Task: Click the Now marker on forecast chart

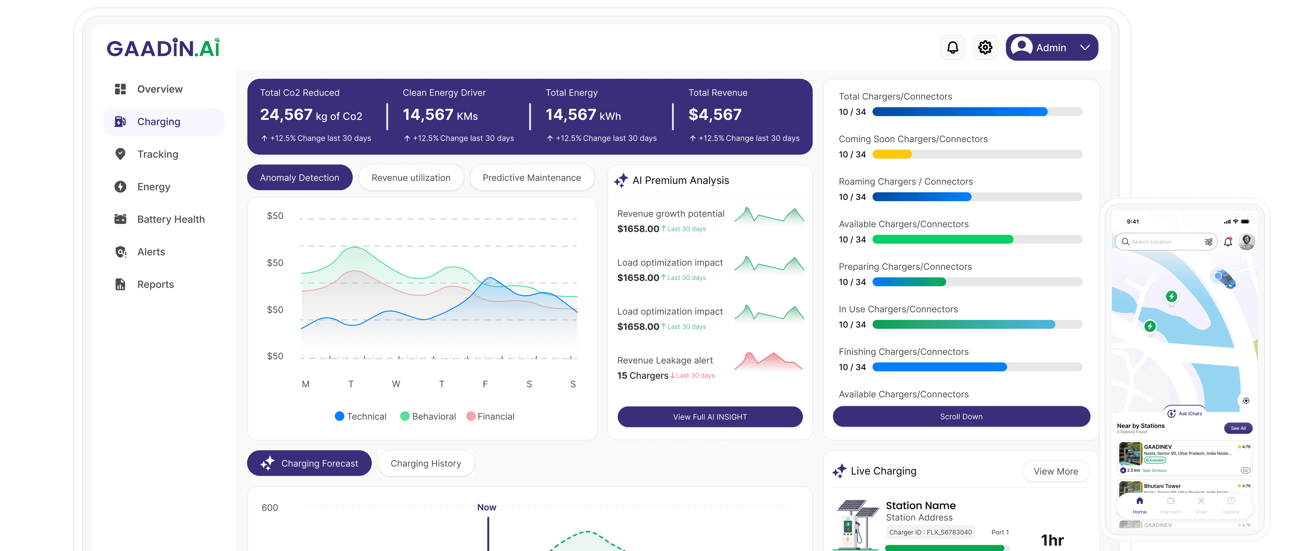Action: coord(486,508)
